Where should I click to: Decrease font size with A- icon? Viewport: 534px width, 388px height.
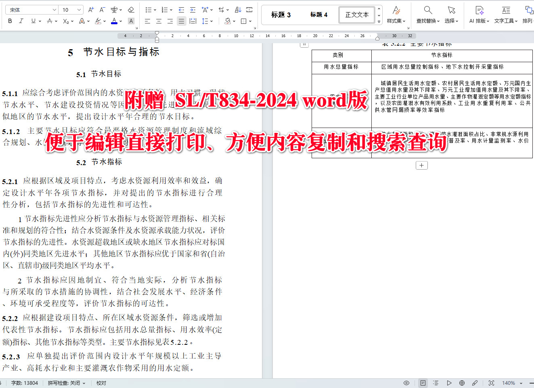(102, 10)
